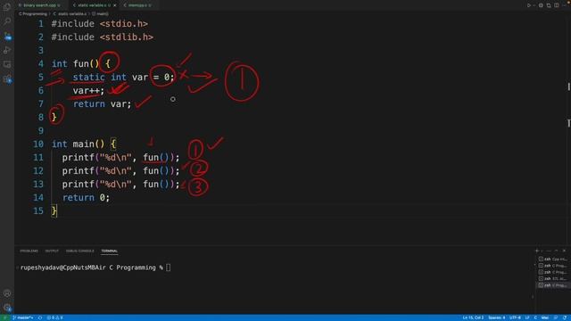Click the master git branch indicator
Viewport: 571px width, 321px height.
23,317
